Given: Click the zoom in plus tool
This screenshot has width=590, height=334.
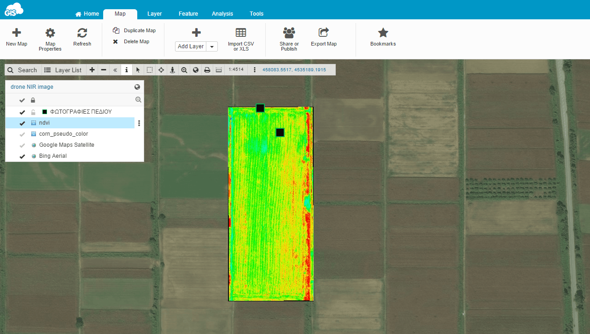Looking at the screenshot, I should coord(92,70).
